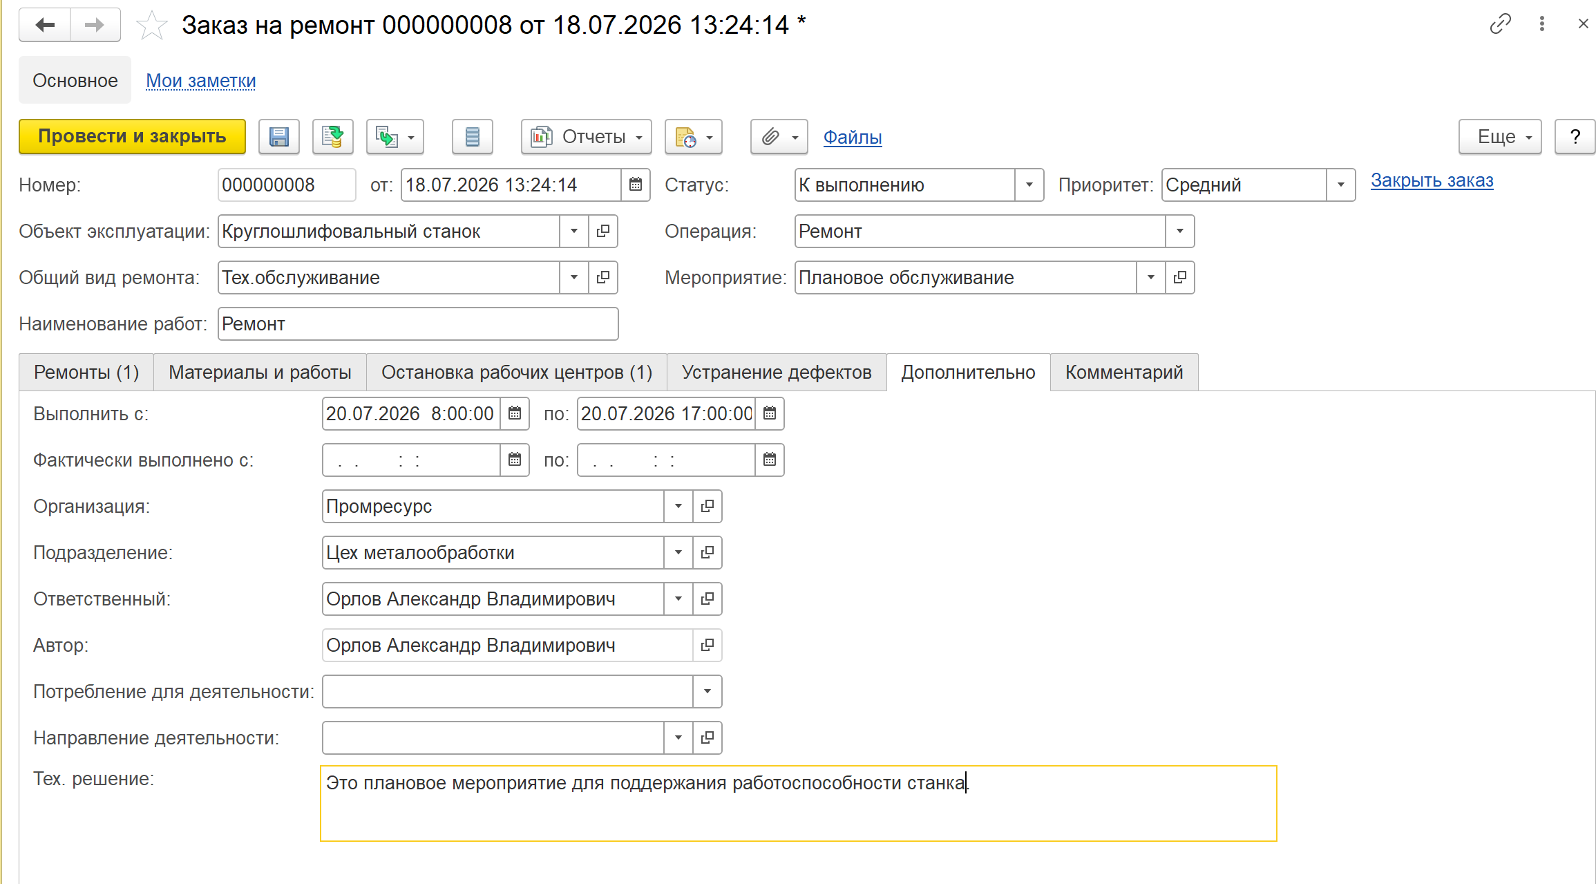Go back with the left arrow button
Image resolution: width=1596 pixels, height=884 pixels.
45,25
